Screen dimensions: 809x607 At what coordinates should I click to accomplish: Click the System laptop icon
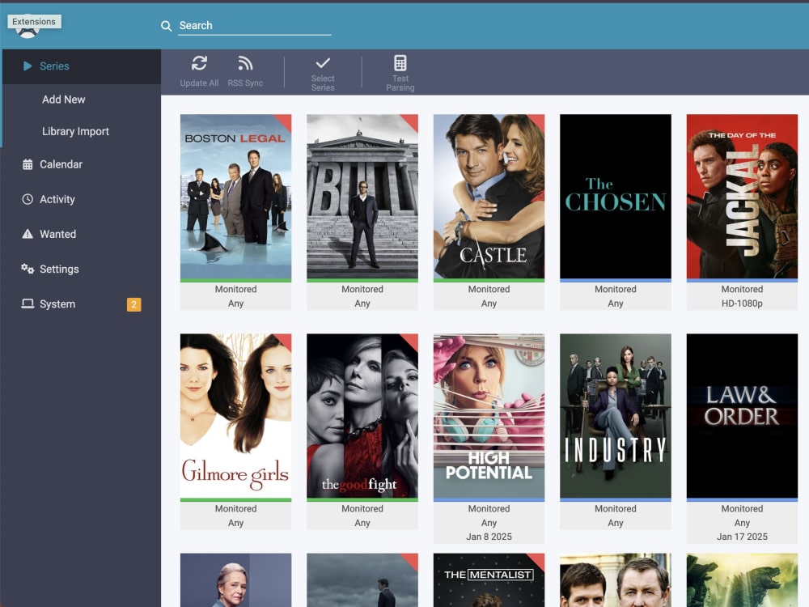28,303
